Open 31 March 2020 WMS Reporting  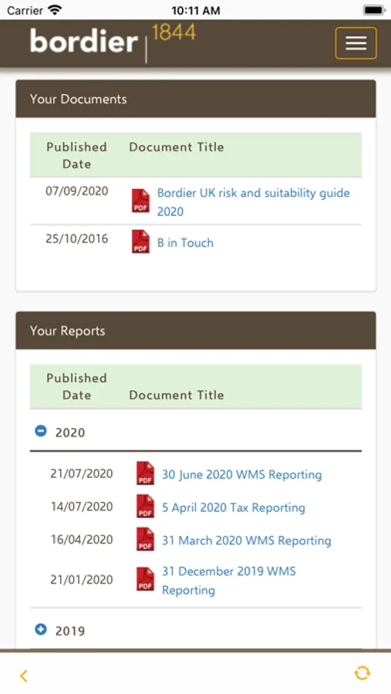[x=246, y=541]
